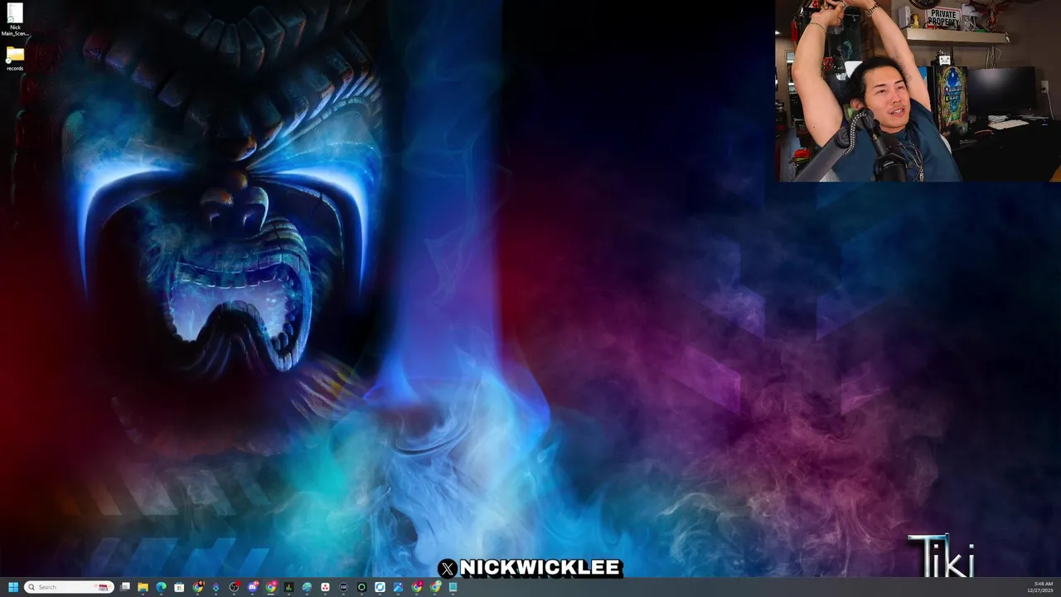Open the Chrome icon right of Discord
The height and width of the screenshot is (597, 1061).
pyautogui.click(x=271, y=587)
